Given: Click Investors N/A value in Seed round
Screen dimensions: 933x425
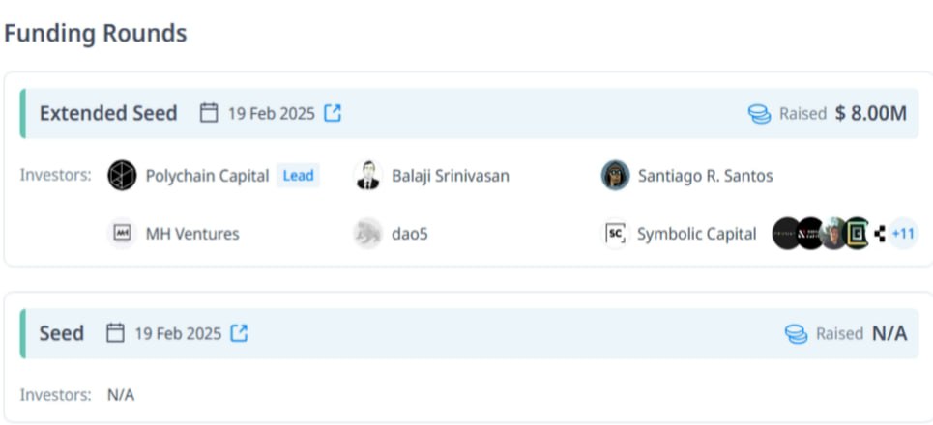Looking at the screenshot, I should [x=121, y=395].
